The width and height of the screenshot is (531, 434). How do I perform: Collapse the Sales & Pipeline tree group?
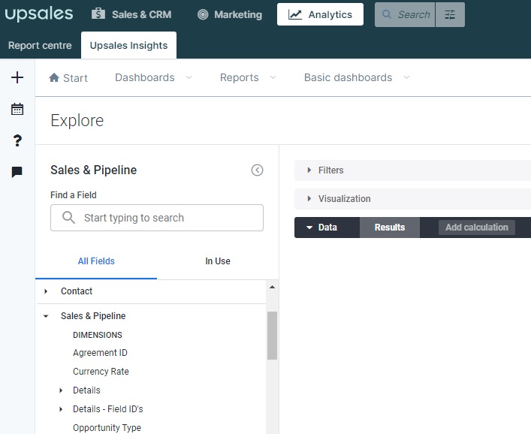(x=46, y=316)
